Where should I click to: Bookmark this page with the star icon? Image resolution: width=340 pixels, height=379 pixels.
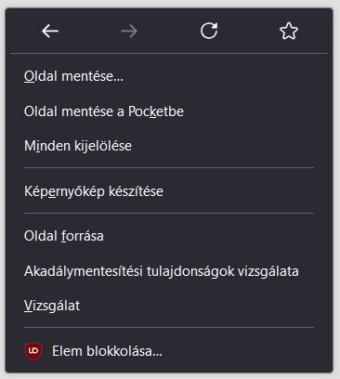[289, 31]
